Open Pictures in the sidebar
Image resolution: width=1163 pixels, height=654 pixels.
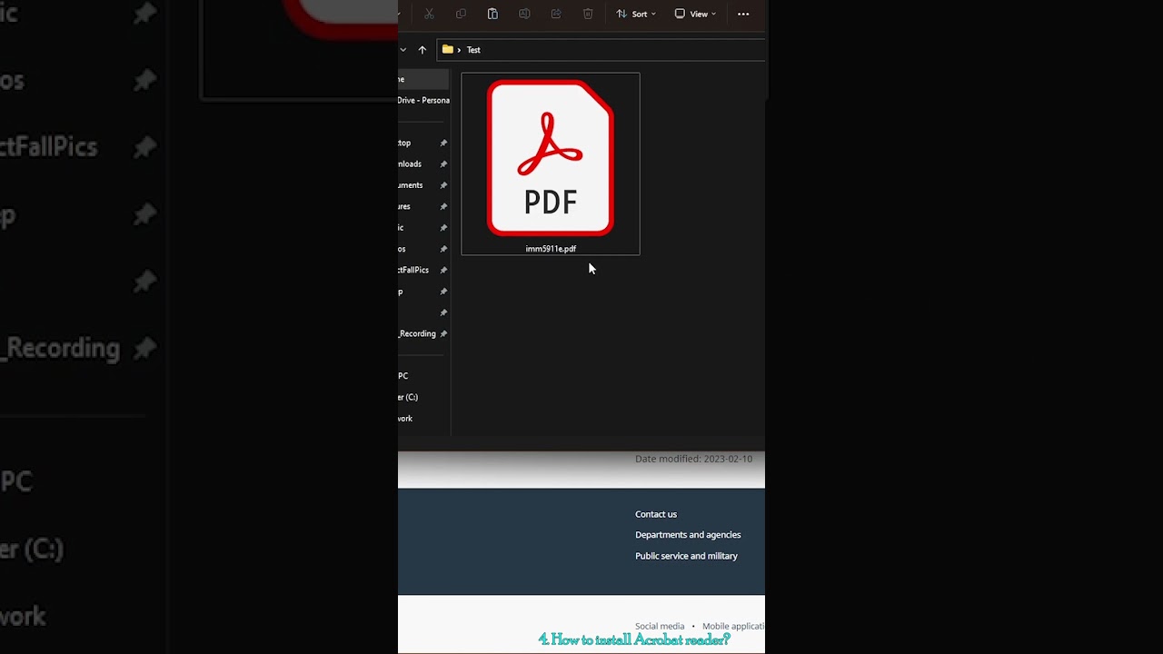coord(404,206)
